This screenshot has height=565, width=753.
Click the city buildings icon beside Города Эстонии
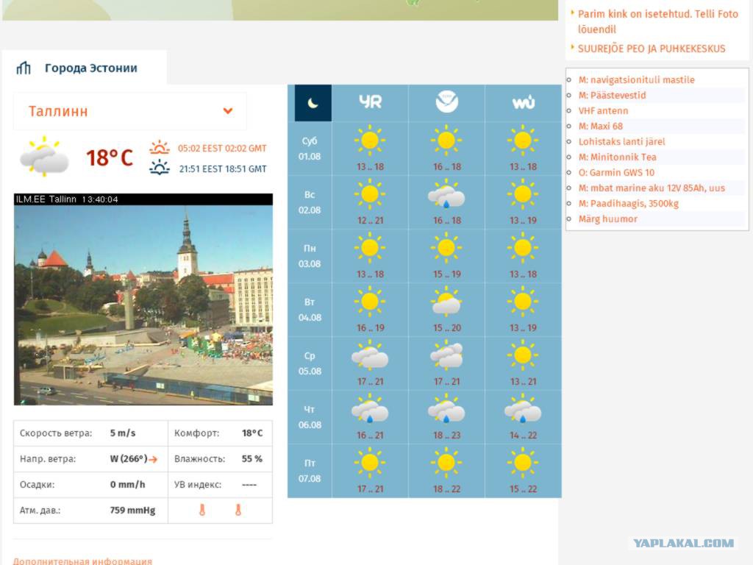pos(23,68)
